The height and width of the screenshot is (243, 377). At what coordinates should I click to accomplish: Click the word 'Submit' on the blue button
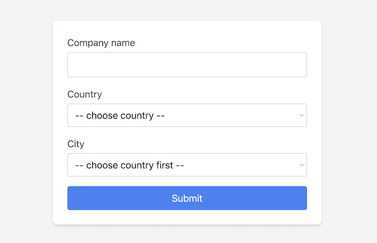[x=187, y=198]
